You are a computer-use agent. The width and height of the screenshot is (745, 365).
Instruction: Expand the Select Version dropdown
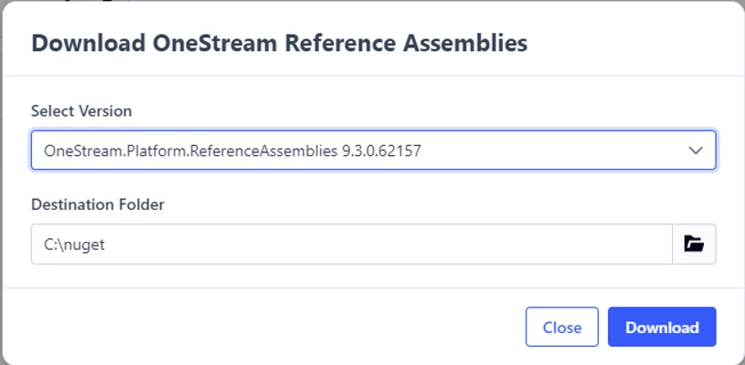click(374, 151)
